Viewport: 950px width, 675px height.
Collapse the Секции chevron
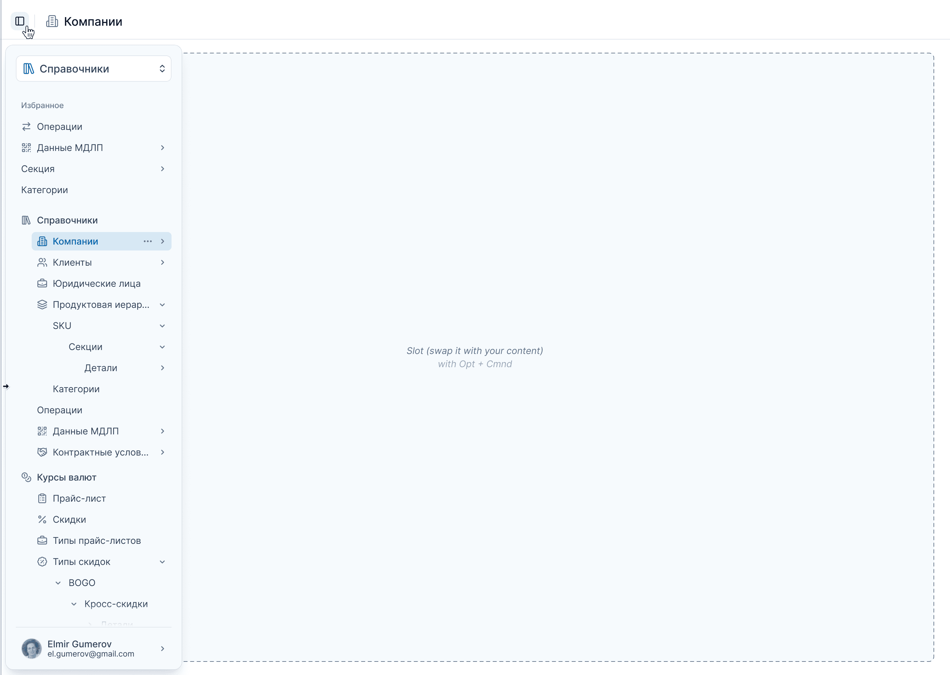click(x=162, y=347)
